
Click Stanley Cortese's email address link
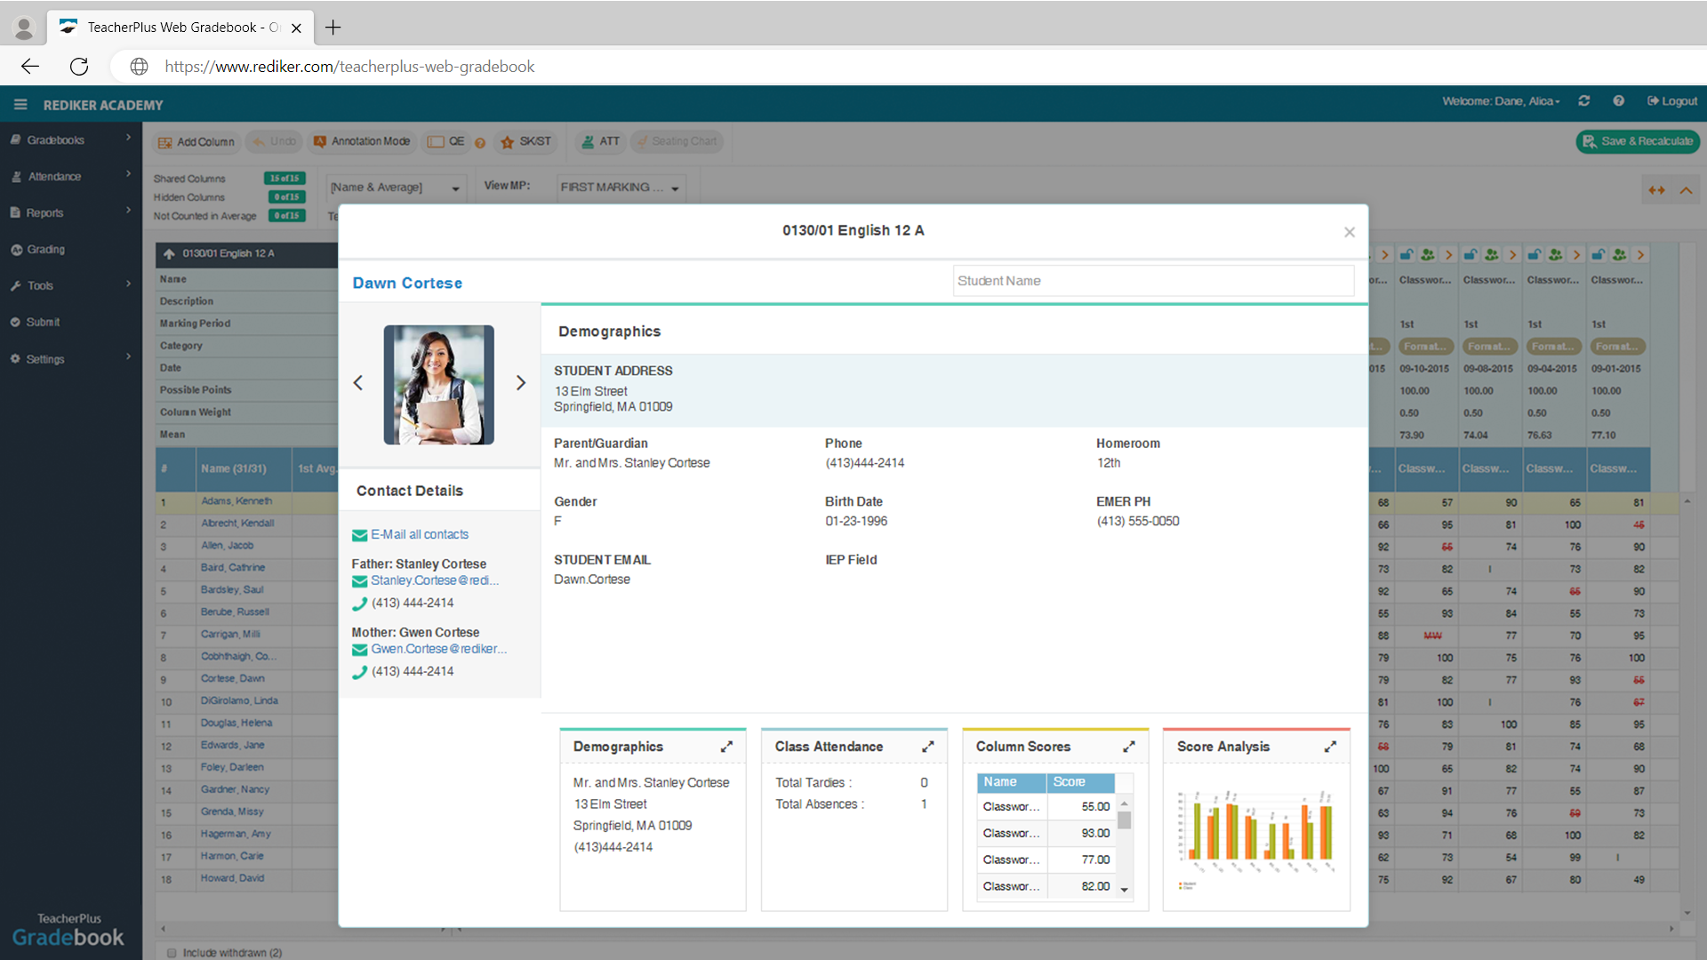coord(435,580)
